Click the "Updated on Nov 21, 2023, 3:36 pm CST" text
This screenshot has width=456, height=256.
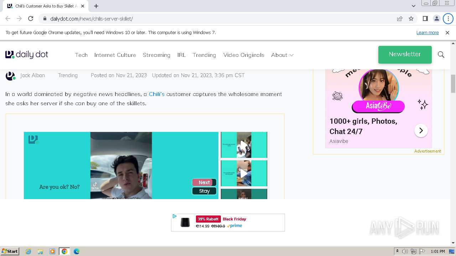[198, 75]
